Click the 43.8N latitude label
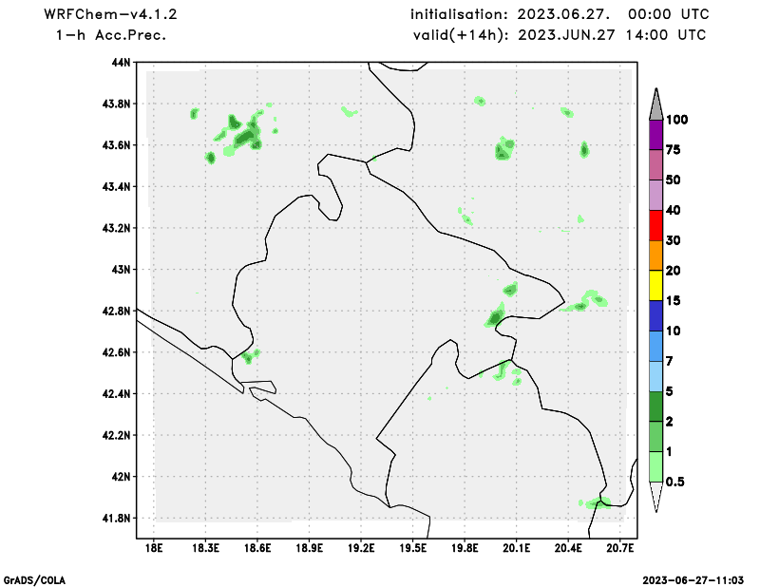The height and width of the screenshot is (587, 760). pos(116,104)
